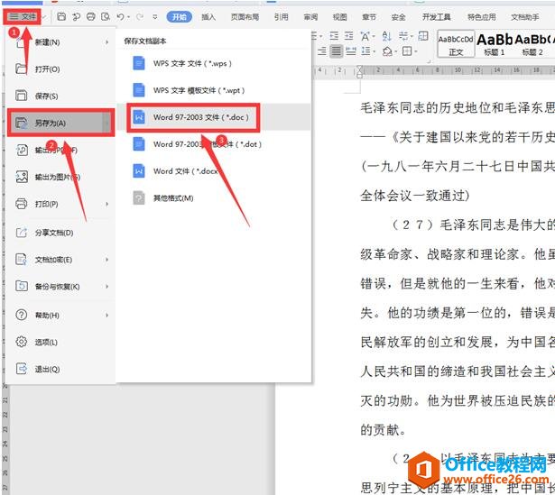Choose Word 97-2003 模板文件 (*.dot) format
555x495 pixels.
[214, 144]
